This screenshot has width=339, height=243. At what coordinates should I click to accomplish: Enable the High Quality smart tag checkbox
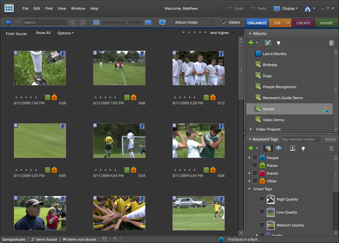coord(262,199)
